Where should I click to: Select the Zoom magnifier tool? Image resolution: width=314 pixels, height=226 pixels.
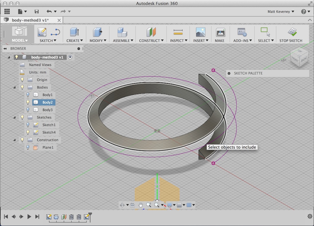[x=149, y=205]
